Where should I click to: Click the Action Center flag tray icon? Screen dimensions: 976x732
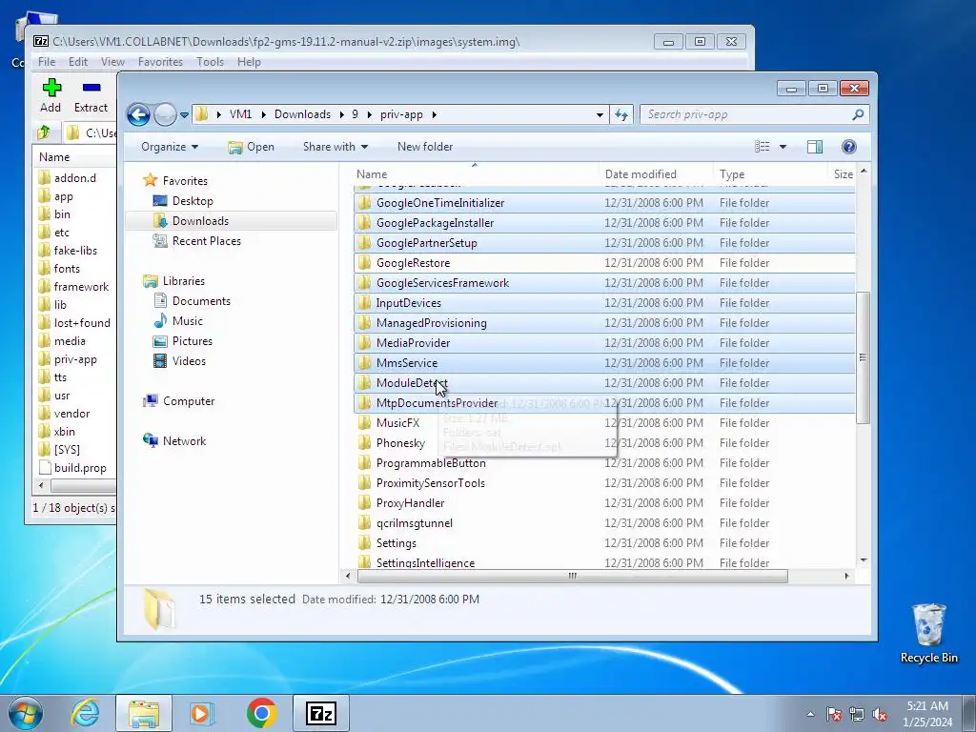tap(834, 714)
